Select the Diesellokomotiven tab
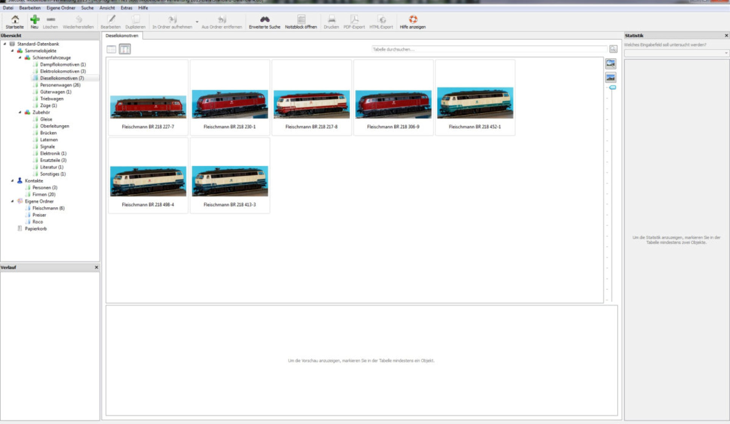The height and width of the screenshot is (424, 730). [x=122, y=35]
